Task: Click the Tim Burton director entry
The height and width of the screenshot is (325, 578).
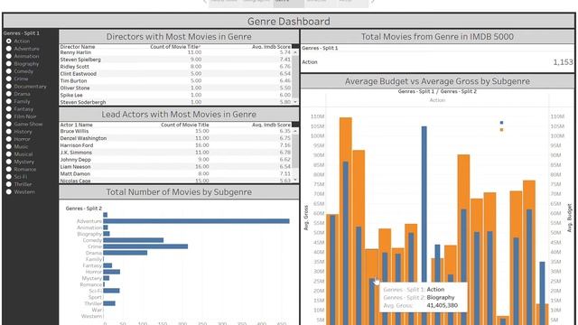Action: [176, 80]
